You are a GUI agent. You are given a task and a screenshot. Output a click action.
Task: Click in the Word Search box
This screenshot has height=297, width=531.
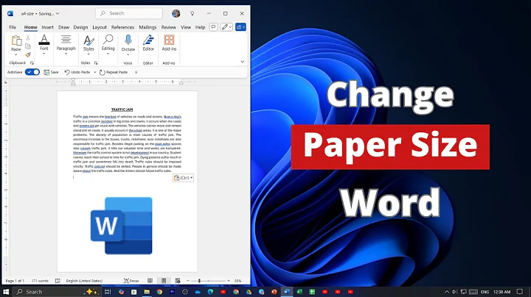(x=129, y=13)
